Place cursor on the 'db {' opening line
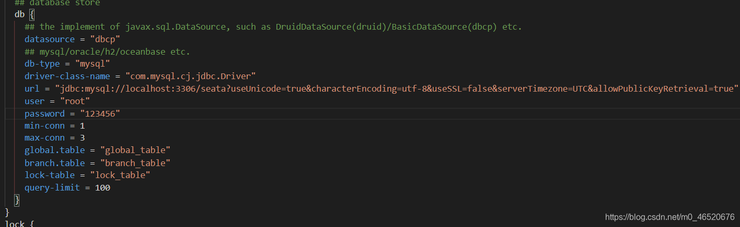 point(24,15)
